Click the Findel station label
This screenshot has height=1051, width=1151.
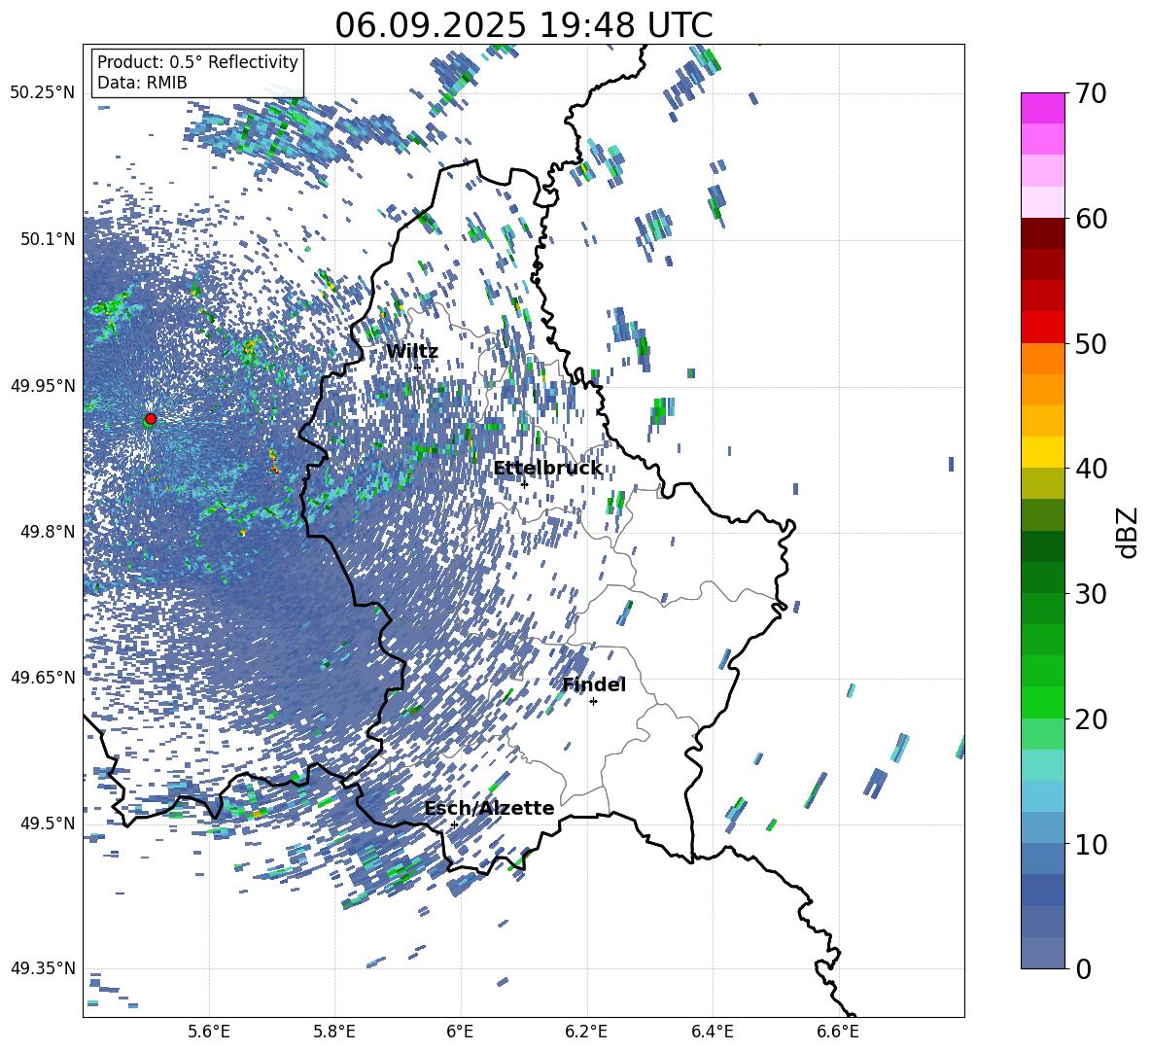click(594, 684)
